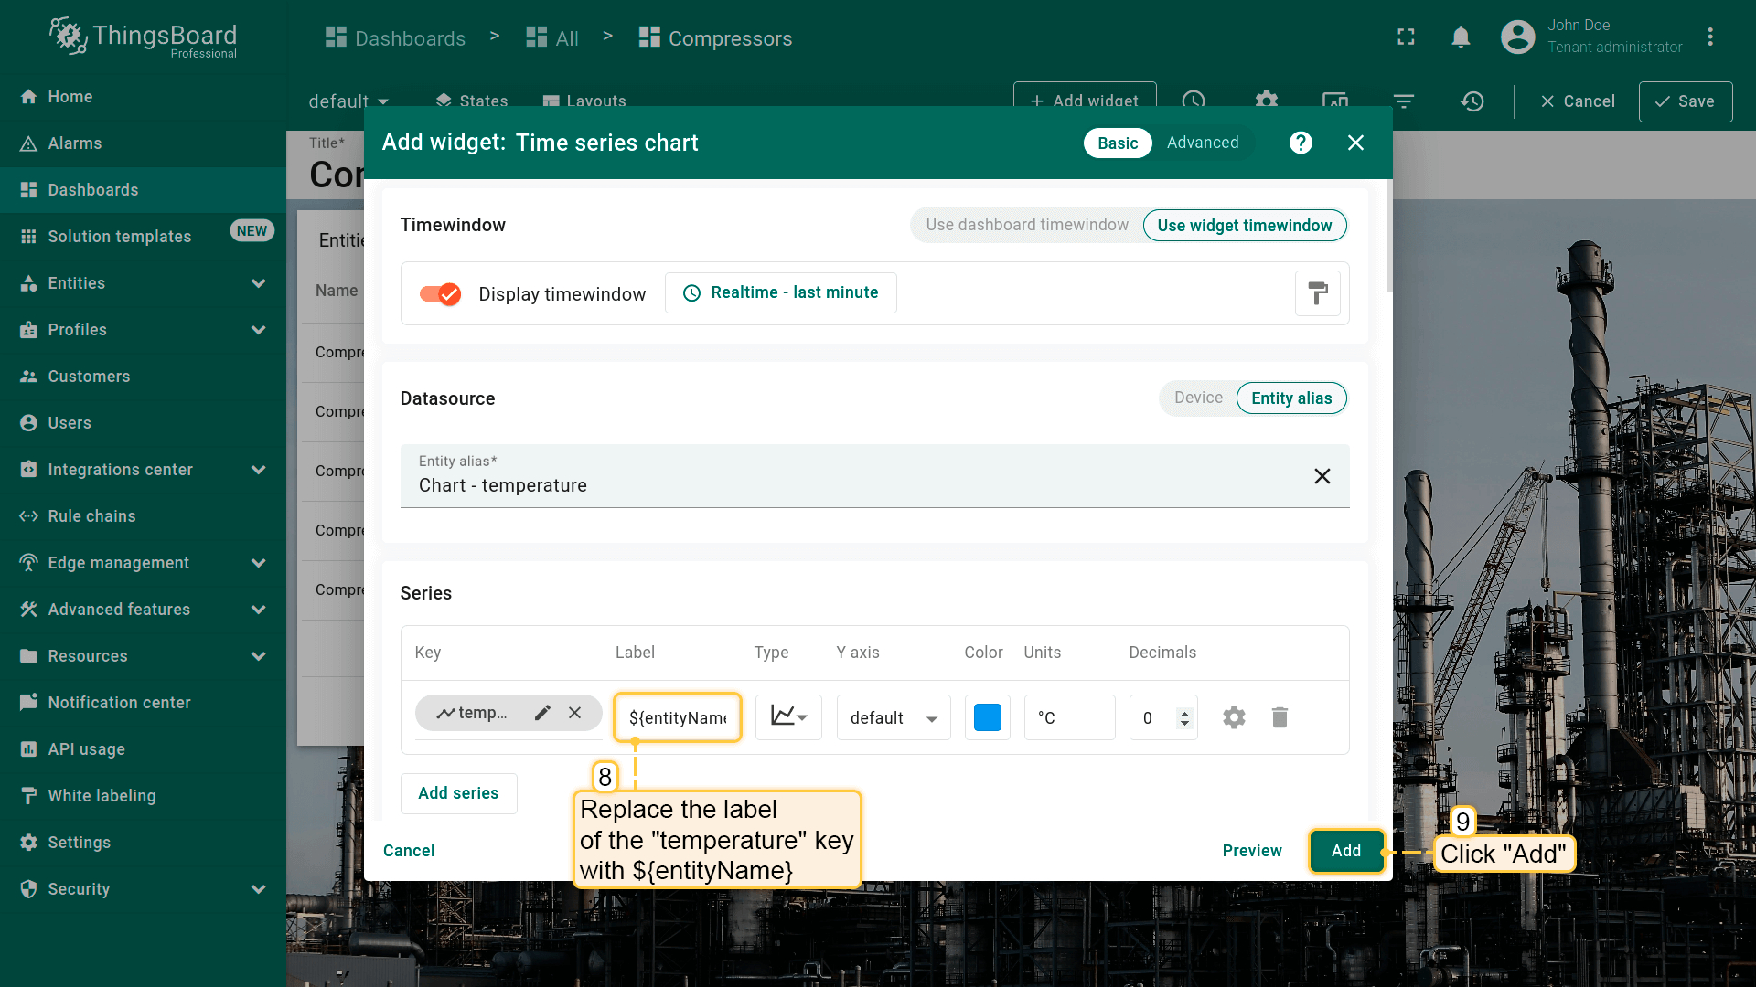Click the series settings gear icon
The width and height of the screenshot is (1756, 987).
click(1234, 717)
